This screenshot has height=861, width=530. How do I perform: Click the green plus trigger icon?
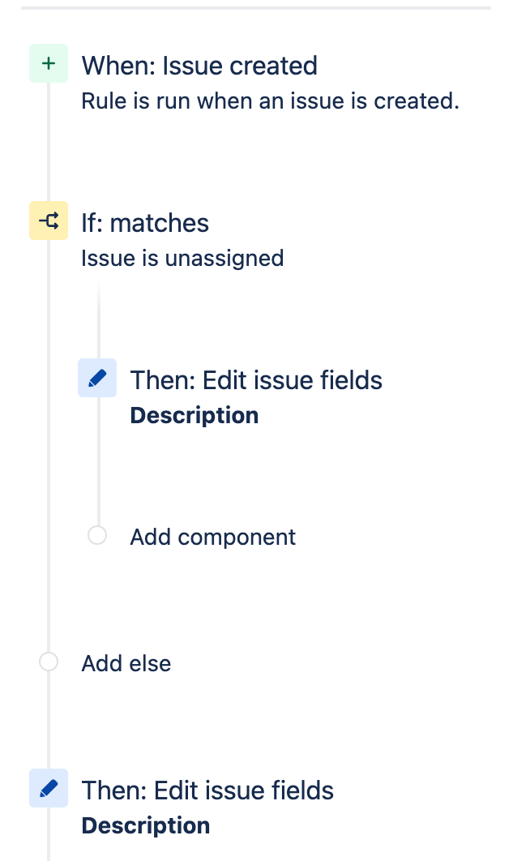pyautogui.click(x=49, y=63)
